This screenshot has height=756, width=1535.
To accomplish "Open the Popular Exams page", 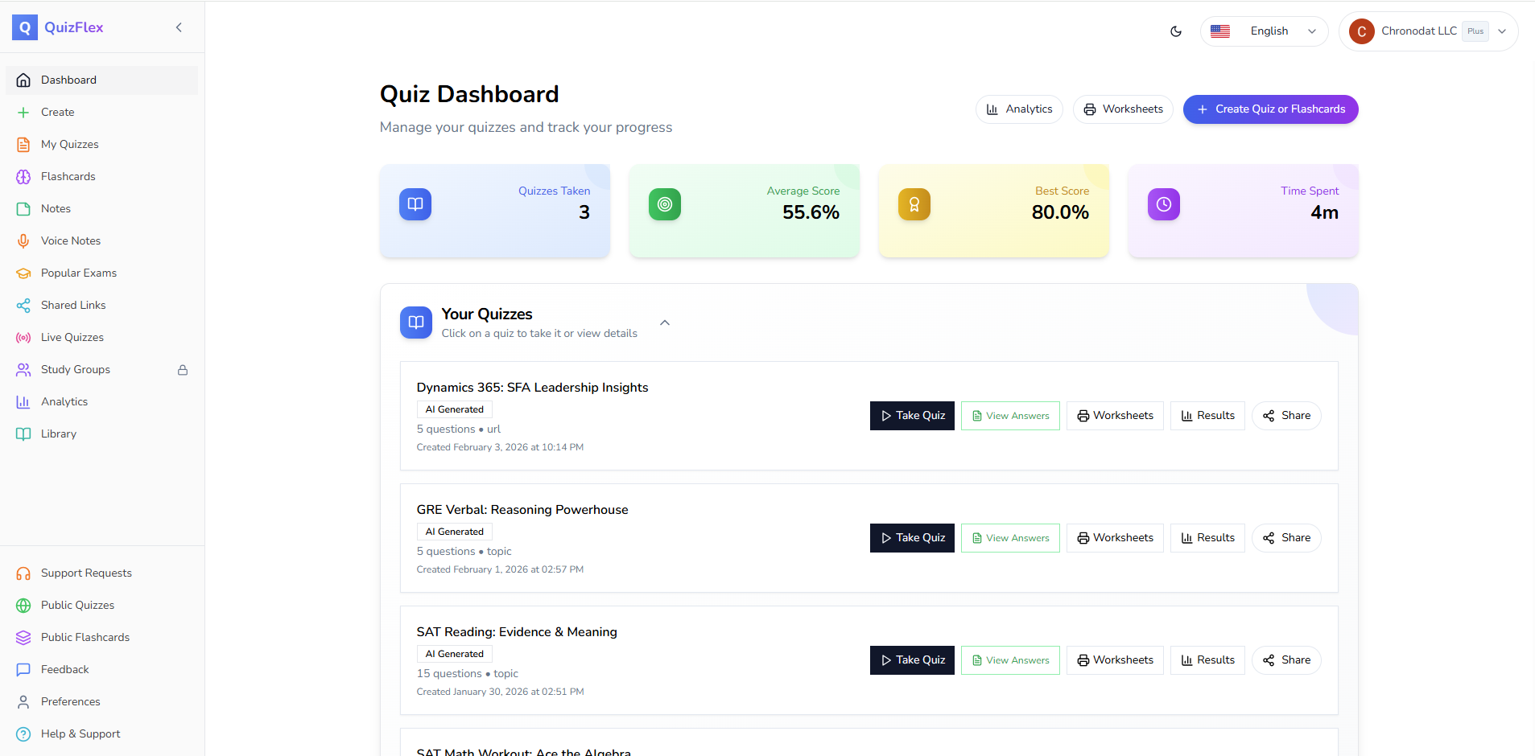I will tap(79, 273).
